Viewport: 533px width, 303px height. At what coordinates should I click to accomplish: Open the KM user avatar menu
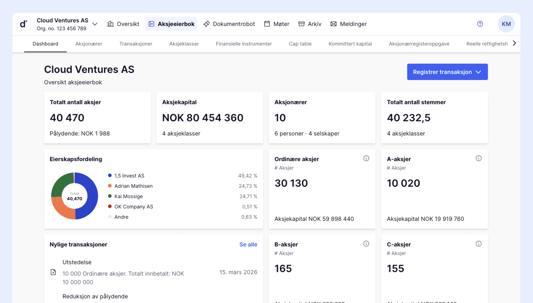coord(506,24)
